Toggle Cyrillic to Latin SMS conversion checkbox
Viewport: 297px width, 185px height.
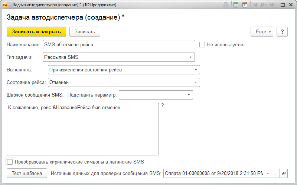point(10,162)
